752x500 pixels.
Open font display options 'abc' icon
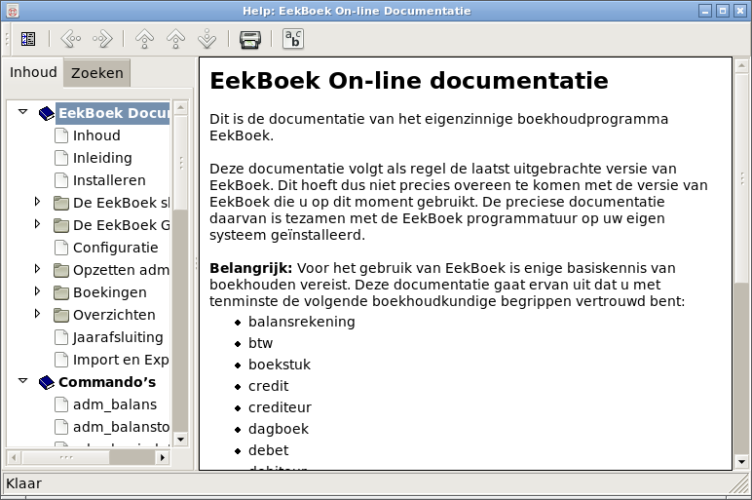[293, 39]
